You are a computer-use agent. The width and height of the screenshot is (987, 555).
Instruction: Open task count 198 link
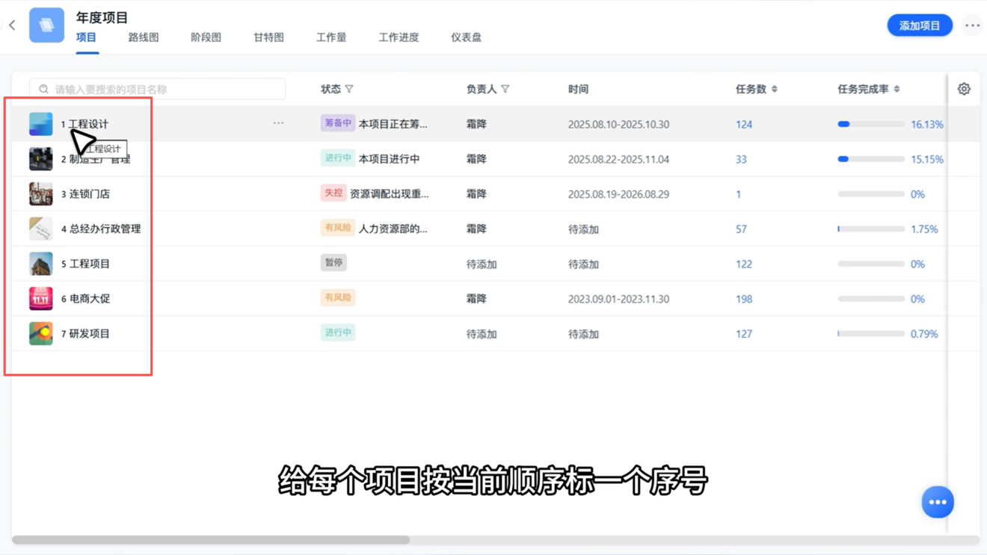click(x=744, y=299)
